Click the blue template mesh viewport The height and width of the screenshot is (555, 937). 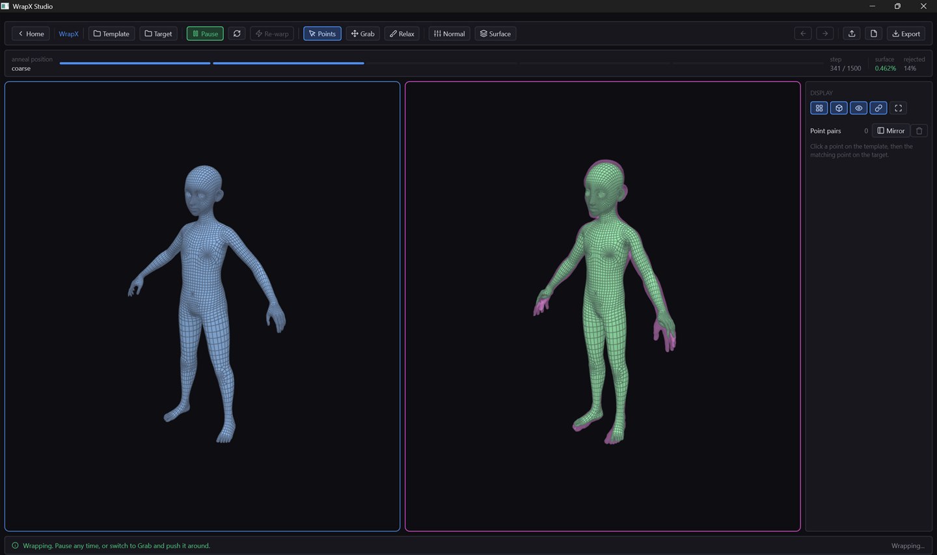202,306
